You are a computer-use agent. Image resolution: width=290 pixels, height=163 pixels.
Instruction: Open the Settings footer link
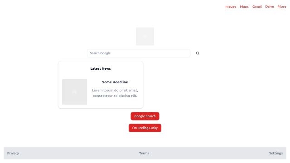tap(276, 153)
